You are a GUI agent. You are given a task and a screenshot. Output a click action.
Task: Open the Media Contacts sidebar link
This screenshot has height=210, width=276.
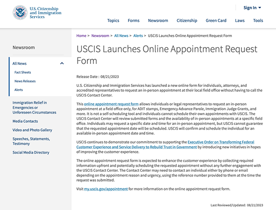pos(25,121)
